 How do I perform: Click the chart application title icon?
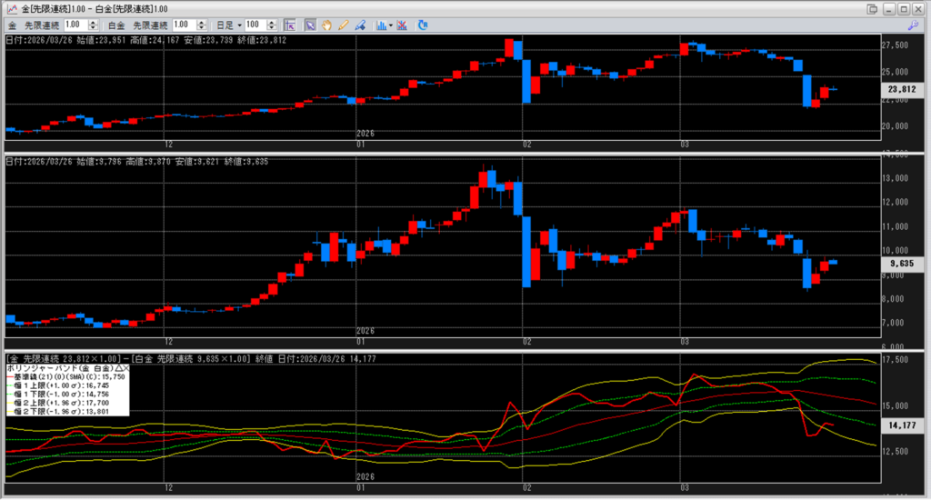pyautogui.click(x=11, y=9)
